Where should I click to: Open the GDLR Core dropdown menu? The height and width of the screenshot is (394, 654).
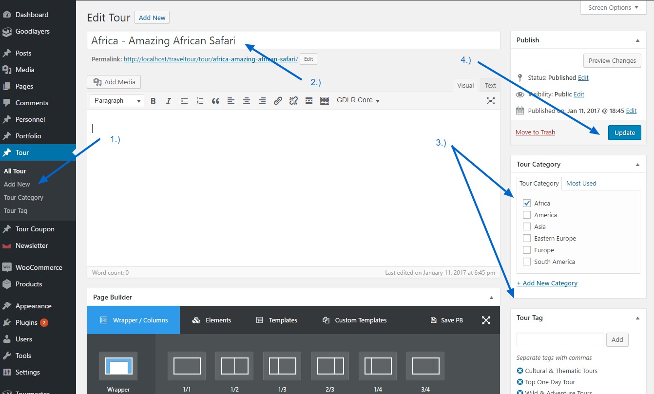(358, 100)
